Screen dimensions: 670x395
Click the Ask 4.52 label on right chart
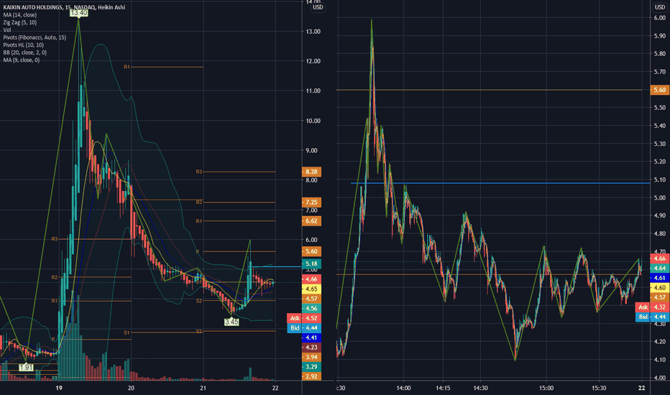[x=652, y=307]
